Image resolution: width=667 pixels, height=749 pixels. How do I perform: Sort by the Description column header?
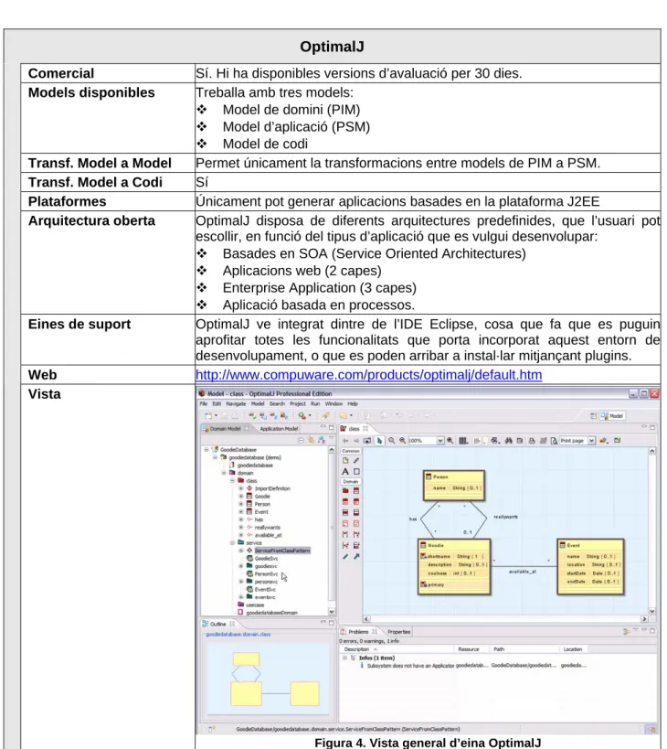pyautogui.click(x=357, y=649)
